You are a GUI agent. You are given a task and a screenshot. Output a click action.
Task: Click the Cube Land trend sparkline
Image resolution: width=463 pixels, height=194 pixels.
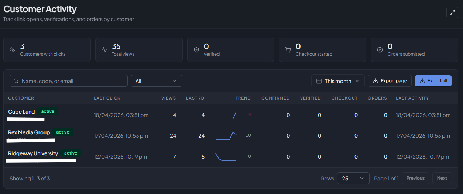(226, 115)
